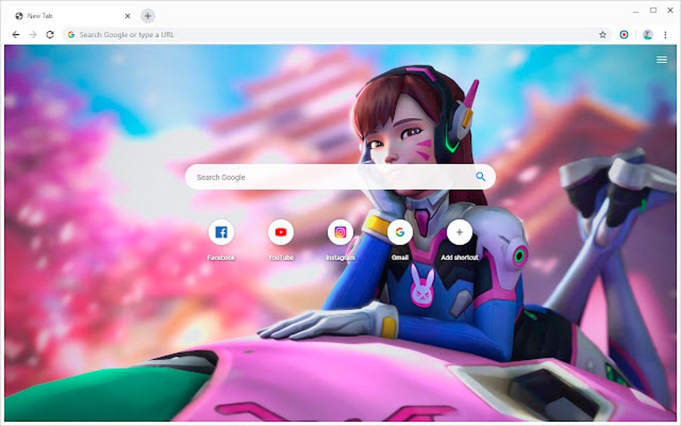Open the YouTube shortcut icon

(x=281, y=232)
